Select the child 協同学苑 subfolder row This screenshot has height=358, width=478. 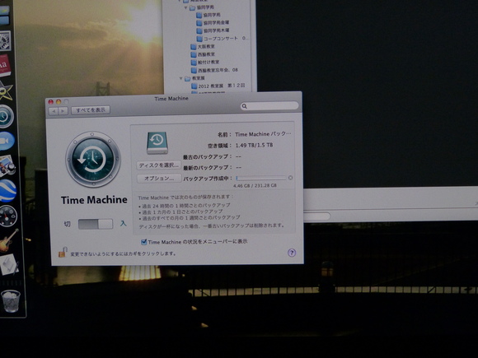(x=209, y=15)
